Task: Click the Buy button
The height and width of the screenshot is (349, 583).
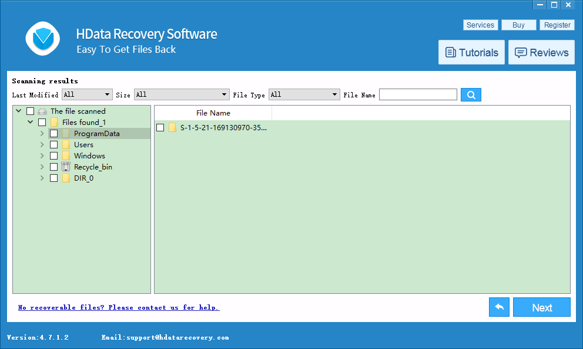Action: pyautogui.click(x=519, y=25)
